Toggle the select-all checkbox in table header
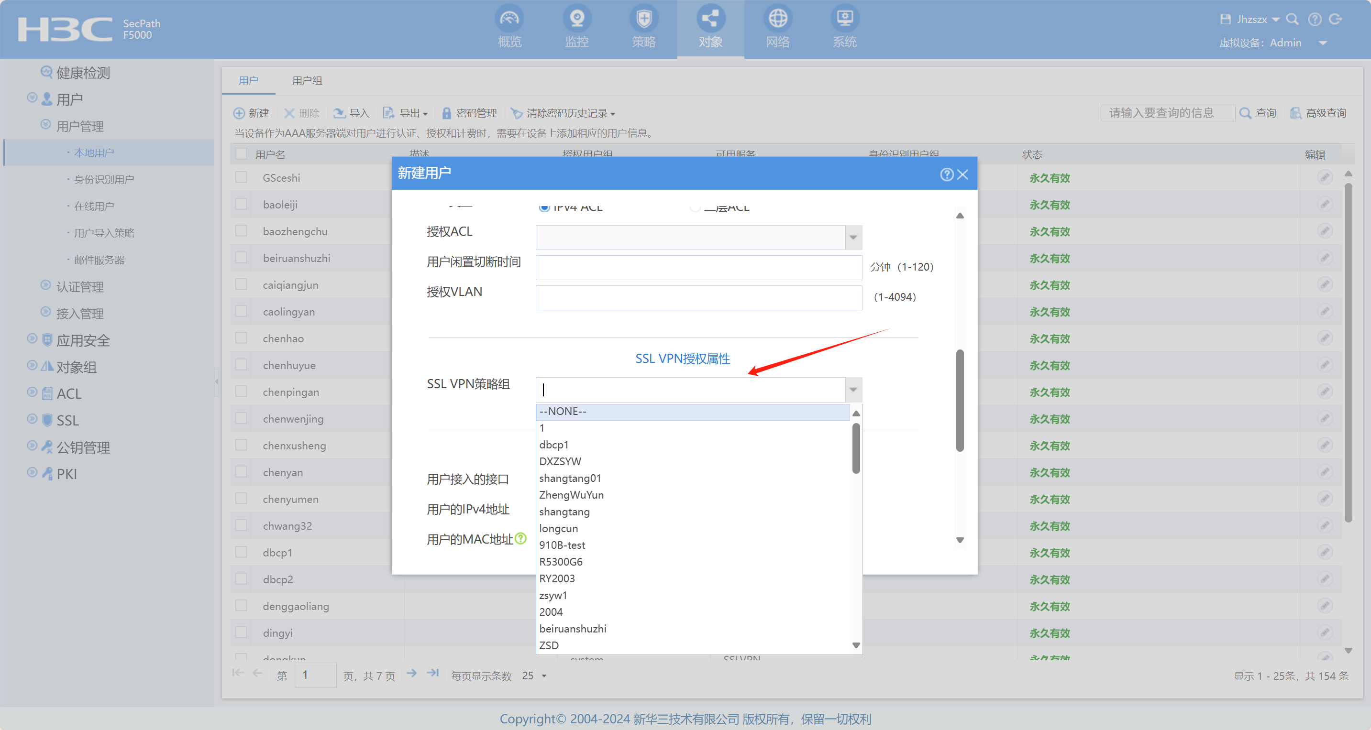The width and height of the screenshot is (1371, 730). [242, 154]
